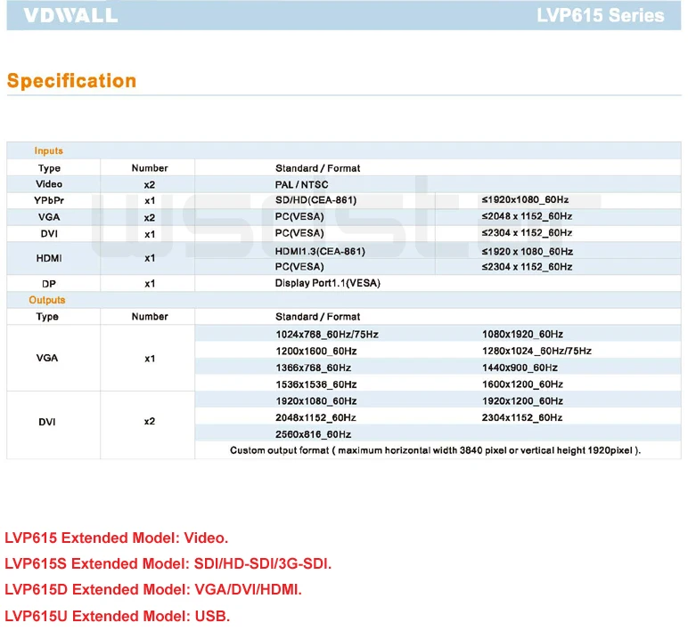Click the LVP615 Series header title

point(601,15)
